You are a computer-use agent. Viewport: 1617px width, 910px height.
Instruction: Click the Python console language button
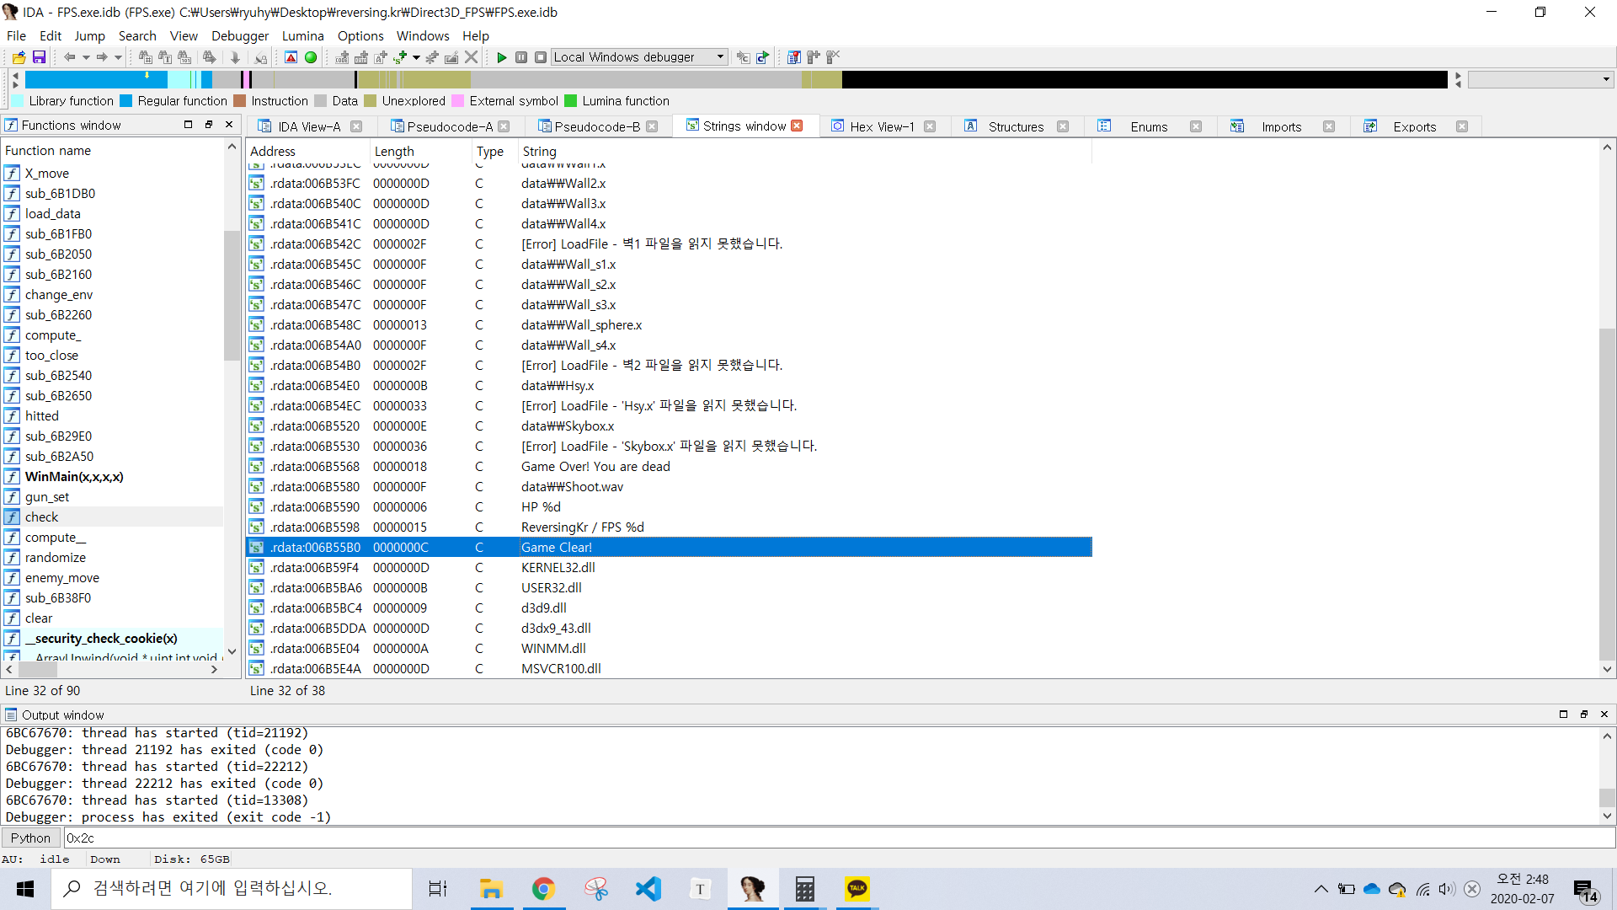point(30,838)
